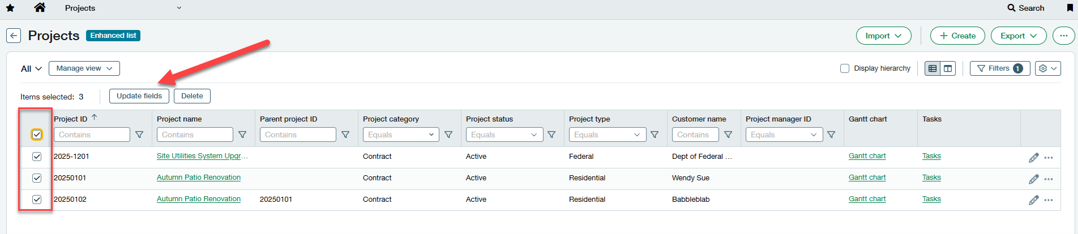1078x234 pixels.
Task: Open Project category Equals dropdown
Action: [x=401, y=135]
